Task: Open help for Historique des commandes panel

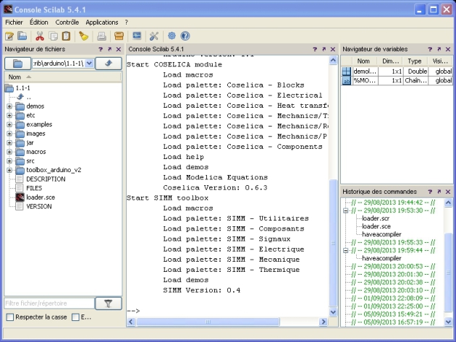Action: [430, 192]
